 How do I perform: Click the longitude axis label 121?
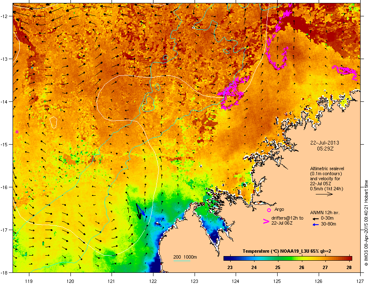pos(112,281)
